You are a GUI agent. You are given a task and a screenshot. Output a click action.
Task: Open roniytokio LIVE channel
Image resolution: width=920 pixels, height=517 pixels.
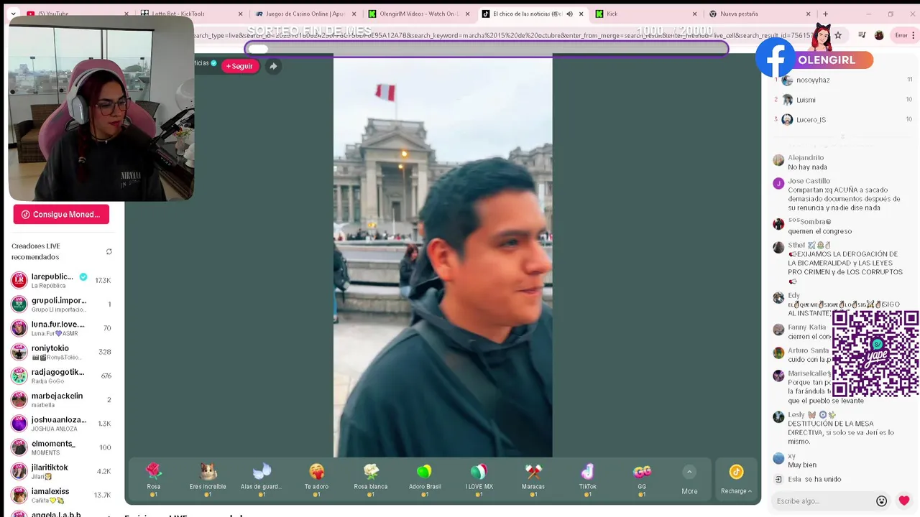62,352
